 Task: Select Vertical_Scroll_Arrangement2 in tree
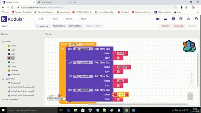[x=21, y=91]
